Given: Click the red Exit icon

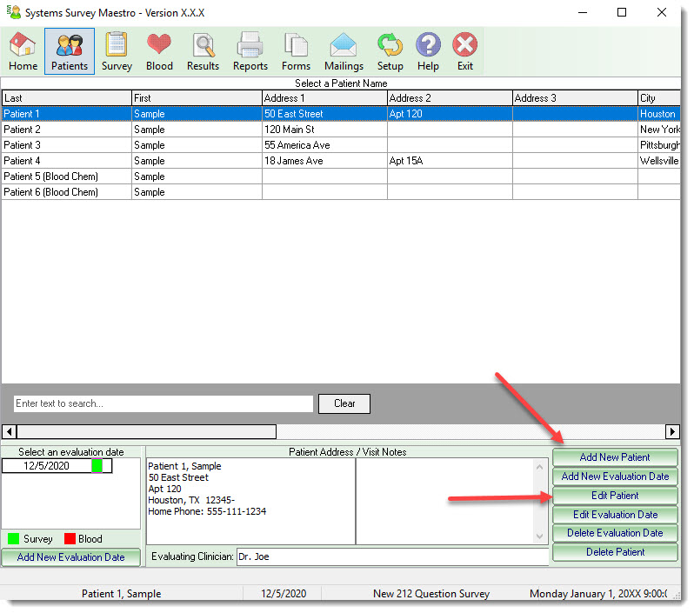Looking at the screenshot, I should click(x=465, y=50).
